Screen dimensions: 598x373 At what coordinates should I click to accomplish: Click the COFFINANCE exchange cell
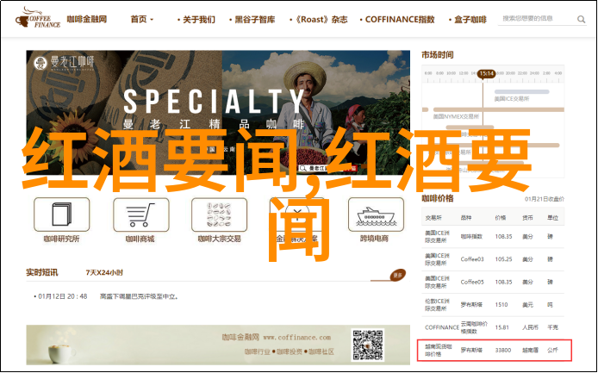coord(442,327)
